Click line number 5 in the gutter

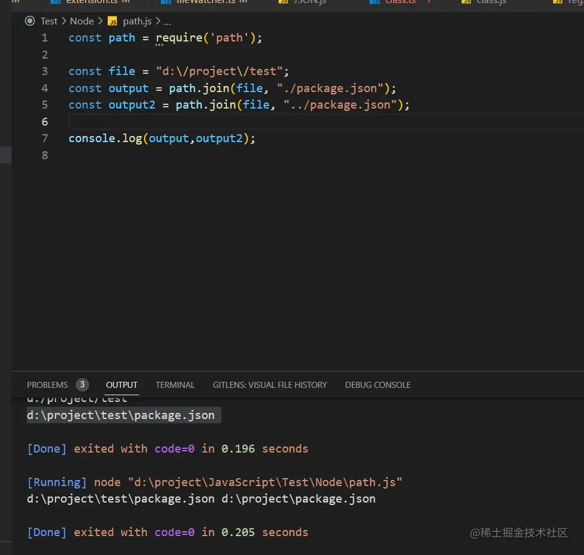[x=45, y=105]
